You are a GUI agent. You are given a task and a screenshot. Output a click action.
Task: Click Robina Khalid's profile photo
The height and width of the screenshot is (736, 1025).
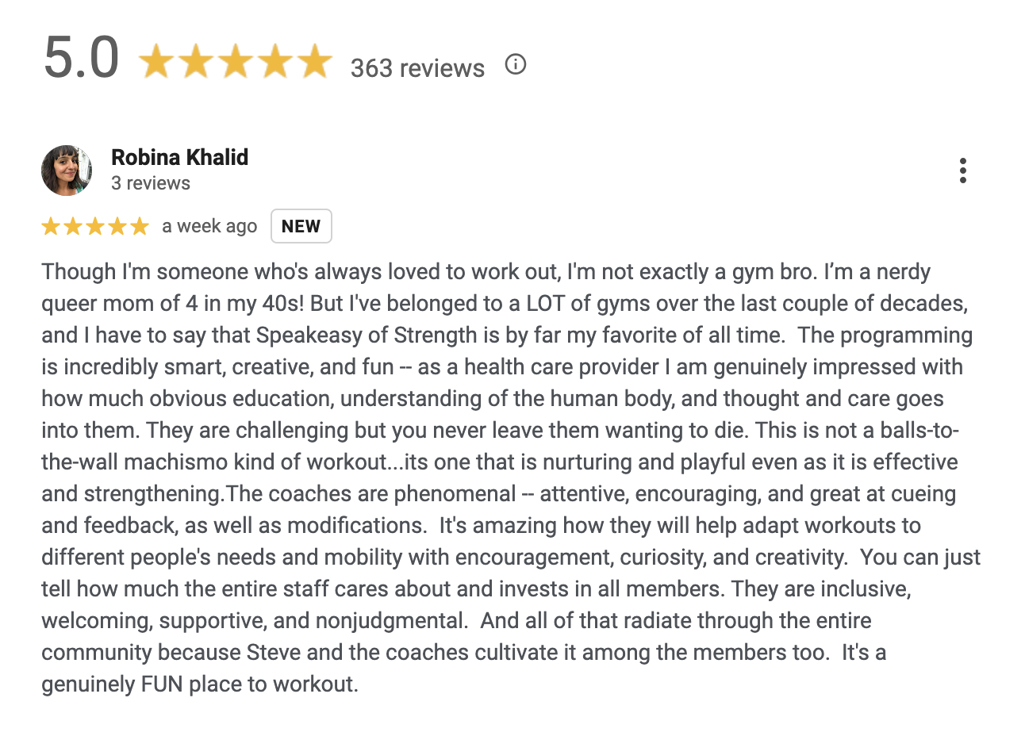pos(67,171)
